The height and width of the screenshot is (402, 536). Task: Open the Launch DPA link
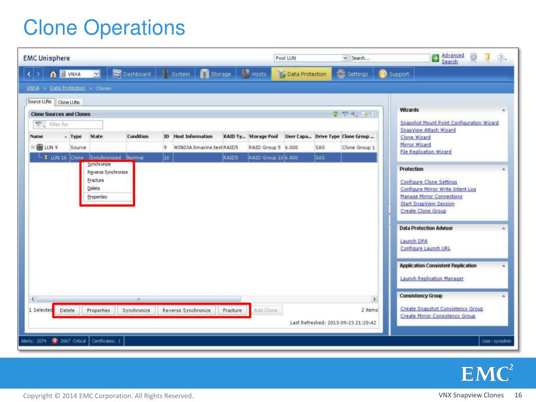click(414, 241)
